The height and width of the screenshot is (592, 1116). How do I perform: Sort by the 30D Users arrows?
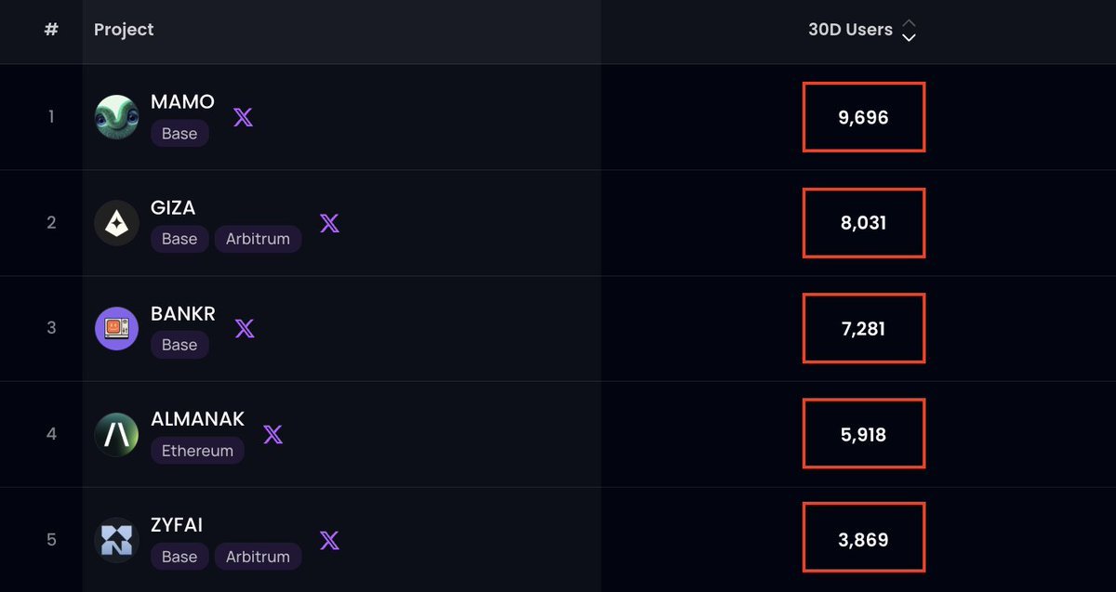coord(910,31)
